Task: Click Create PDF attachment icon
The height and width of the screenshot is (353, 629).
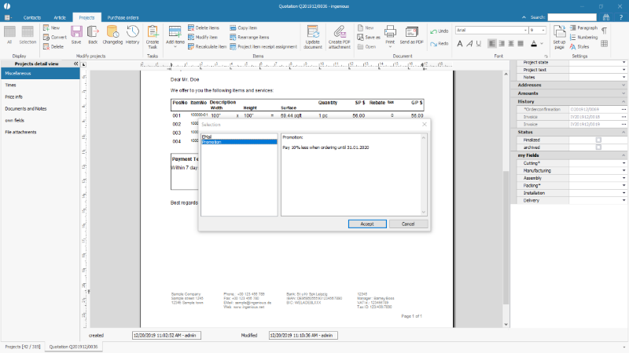Action: 340,36
